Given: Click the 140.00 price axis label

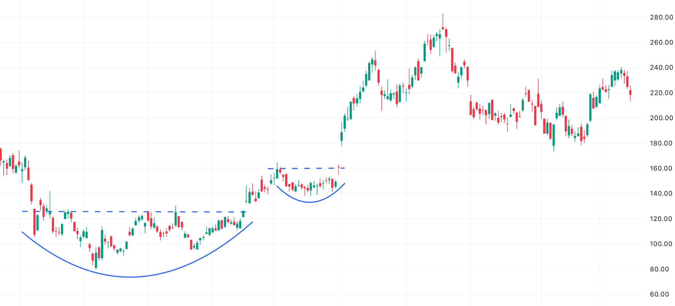Looking at the screenshot, I should coord(661,193).
